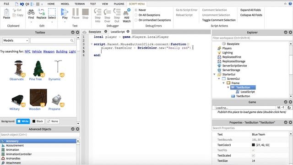Click Toggle Comment Selection
The image size is (293, 165).
(219, 20)
